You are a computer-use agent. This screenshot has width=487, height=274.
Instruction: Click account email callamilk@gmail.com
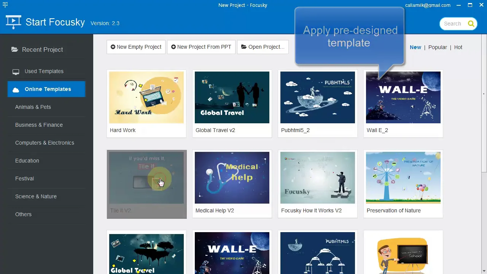[428, 5]
